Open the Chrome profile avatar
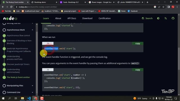180x101 pixels. [173, 7]
